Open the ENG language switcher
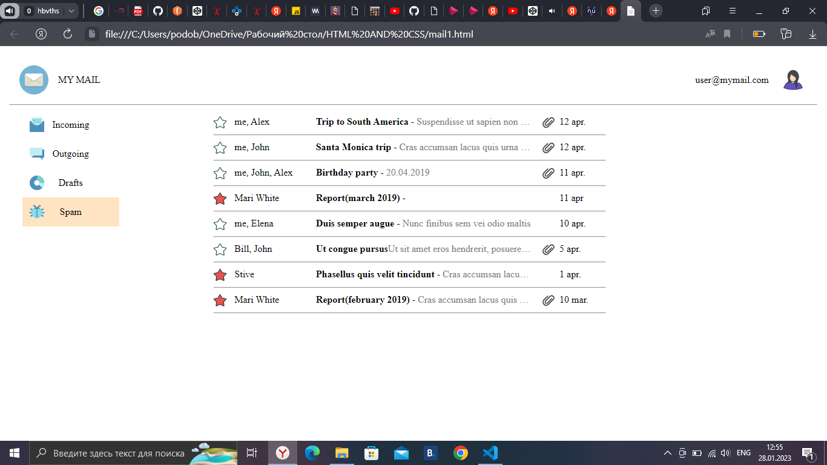 pyautogui.click(x=743, y=453)
